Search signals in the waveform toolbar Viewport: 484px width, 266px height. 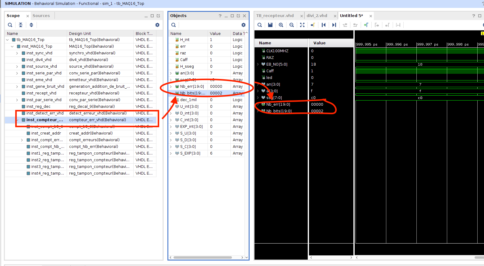click(260, 25)
